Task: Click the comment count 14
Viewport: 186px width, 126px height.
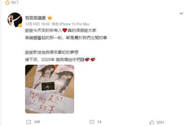Action: tap(99, 122)
